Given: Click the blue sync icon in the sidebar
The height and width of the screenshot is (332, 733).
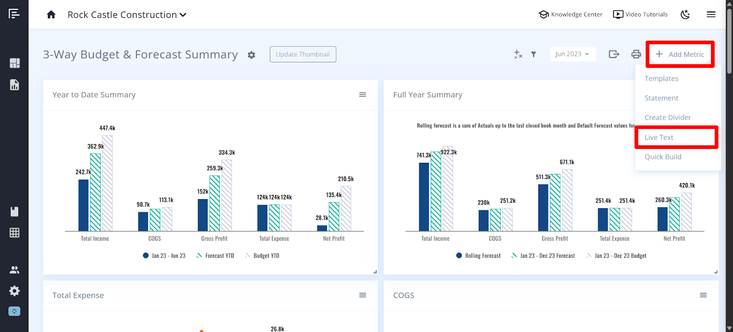Looking at the screenshot, I should 14,311.
